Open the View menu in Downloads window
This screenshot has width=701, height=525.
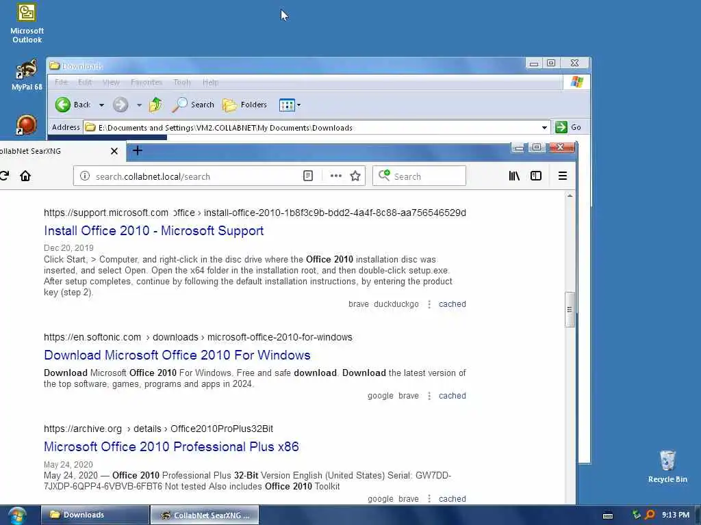(x=111, y=82)
